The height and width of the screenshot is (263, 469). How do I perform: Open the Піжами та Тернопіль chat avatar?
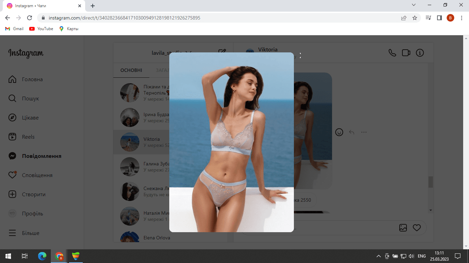pos(130,93)
